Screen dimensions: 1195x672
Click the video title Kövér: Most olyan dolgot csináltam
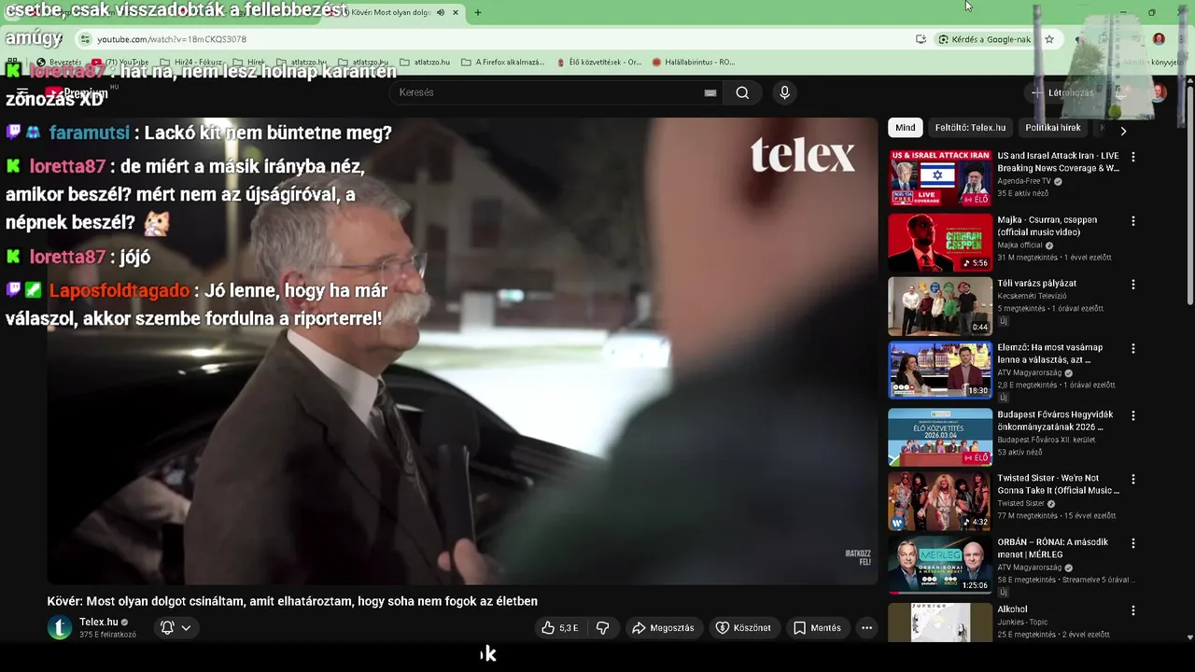click(x=292, y=601)
